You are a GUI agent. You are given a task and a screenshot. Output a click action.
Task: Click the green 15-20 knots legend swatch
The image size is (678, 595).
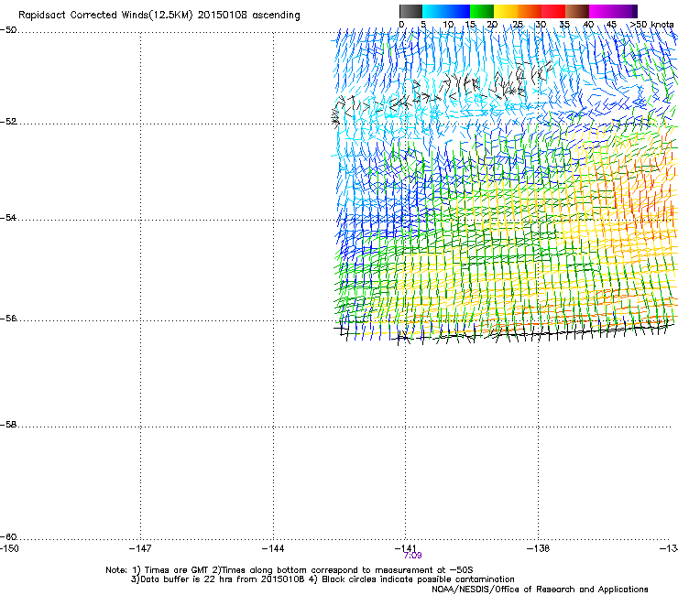click(x=482, y=11)
